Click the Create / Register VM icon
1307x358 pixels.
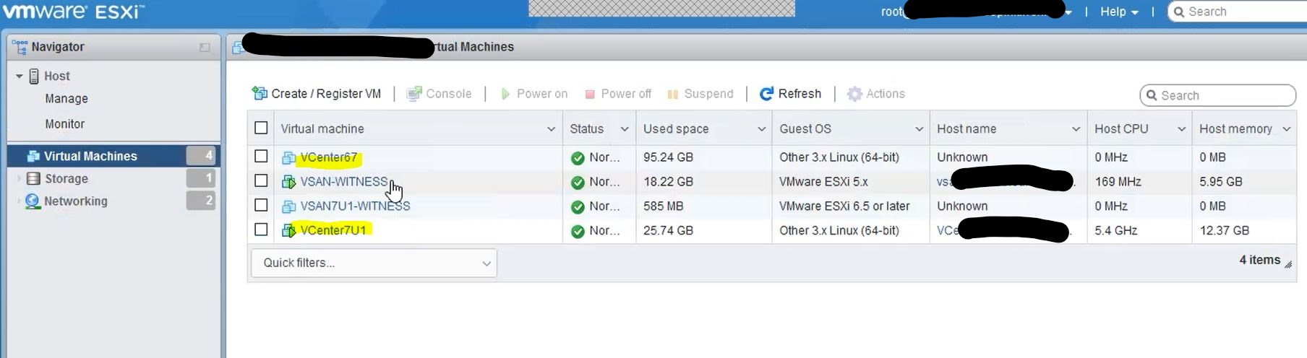260,93
